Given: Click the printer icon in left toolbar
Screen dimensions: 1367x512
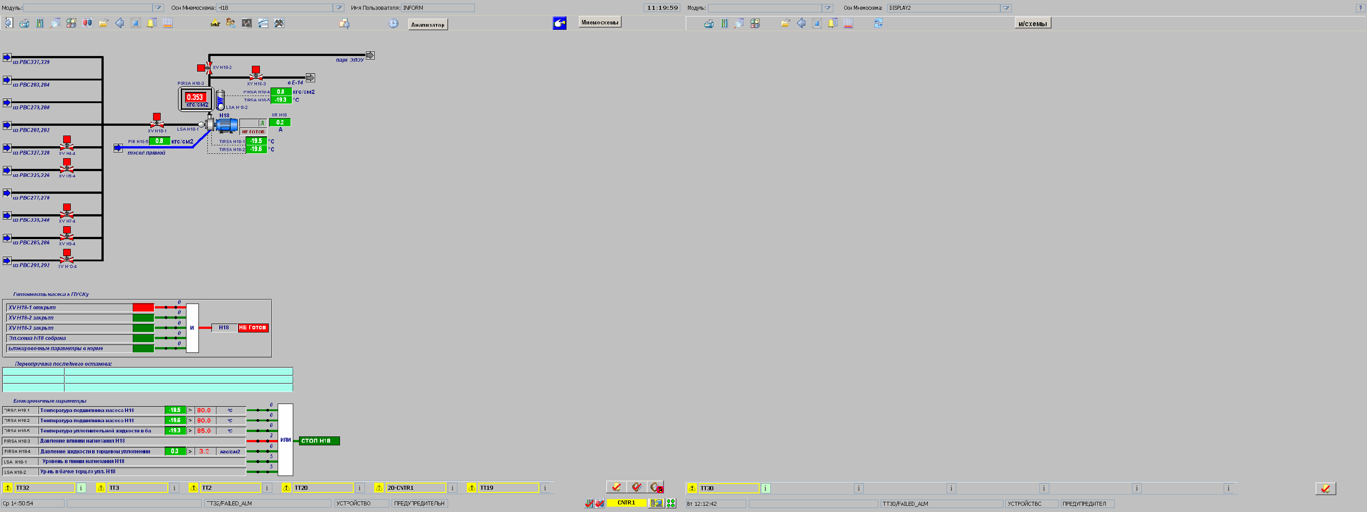Looking at the screenshot, I should tap(24, 23).
